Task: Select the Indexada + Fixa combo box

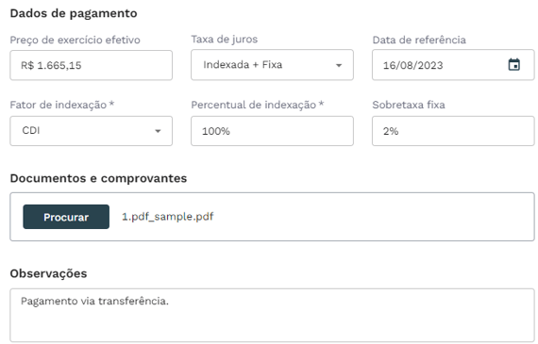Action: (272, 65)
